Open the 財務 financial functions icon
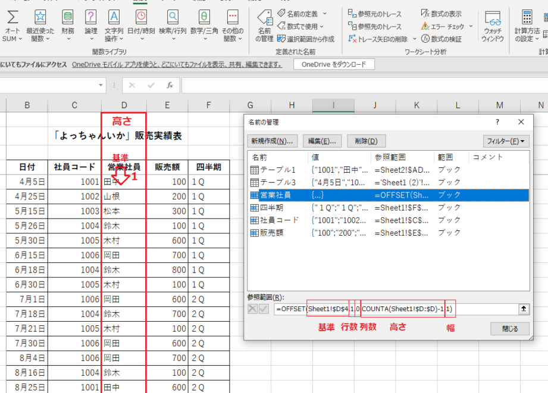Image resolution: width=548 pixels, height=393 pixels. pyautogui.click(x=68, y=26)
